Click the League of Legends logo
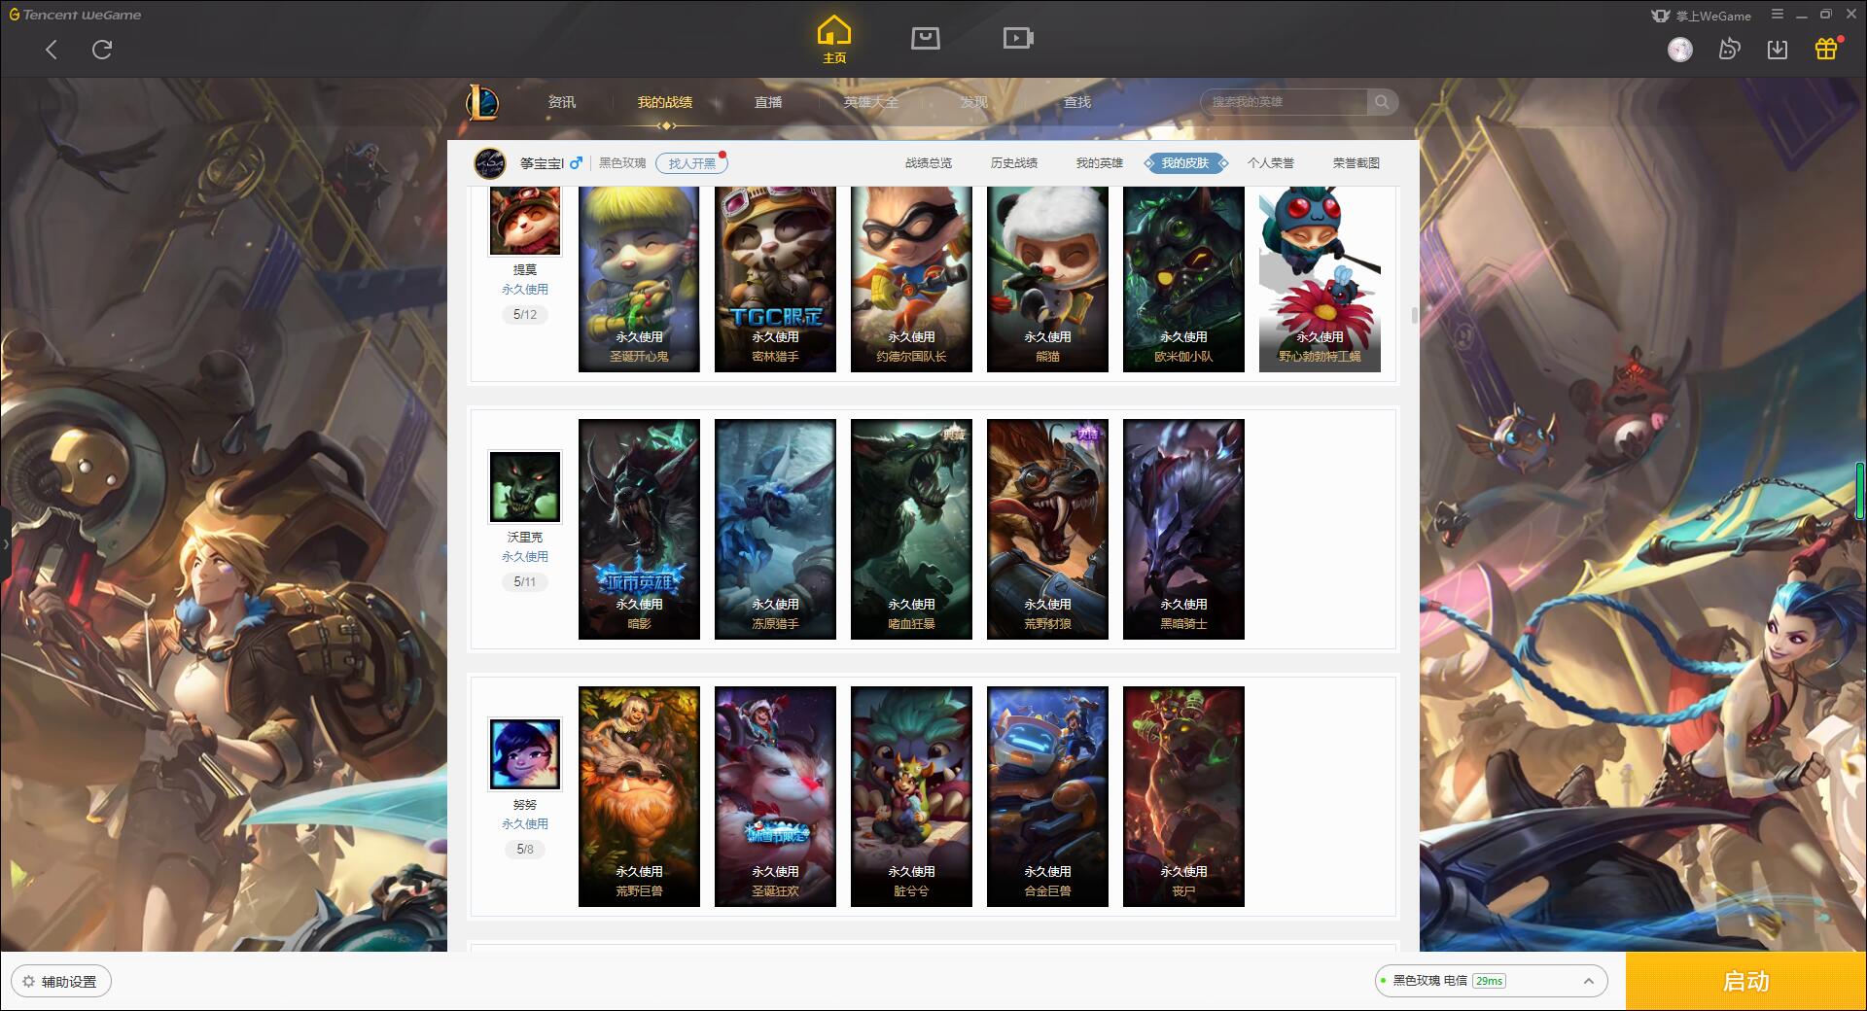Image resolution: width=1867 pixels, height=1011 pixels. pos(482,102)
